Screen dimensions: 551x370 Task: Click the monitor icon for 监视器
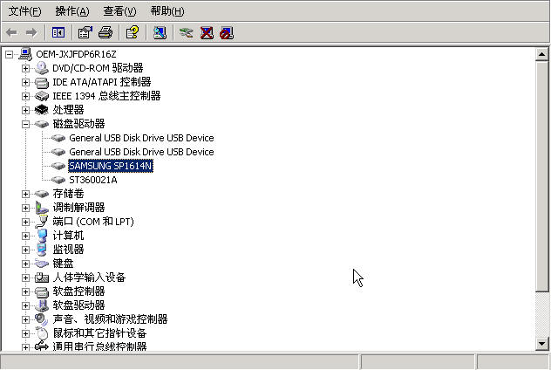(42, 250)
